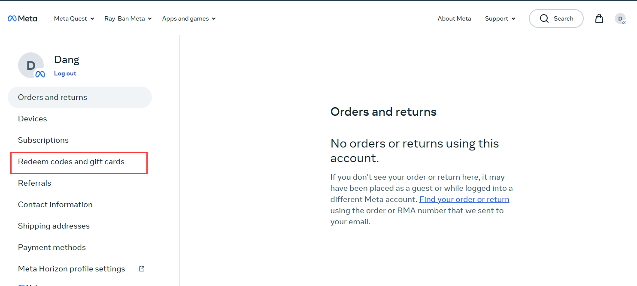Open the account avatar icon in header
The height and width of the screenshot is (286, 637).
[620, 18]
